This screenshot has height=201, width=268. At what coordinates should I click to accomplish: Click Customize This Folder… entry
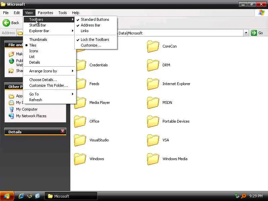coord(50,85)
